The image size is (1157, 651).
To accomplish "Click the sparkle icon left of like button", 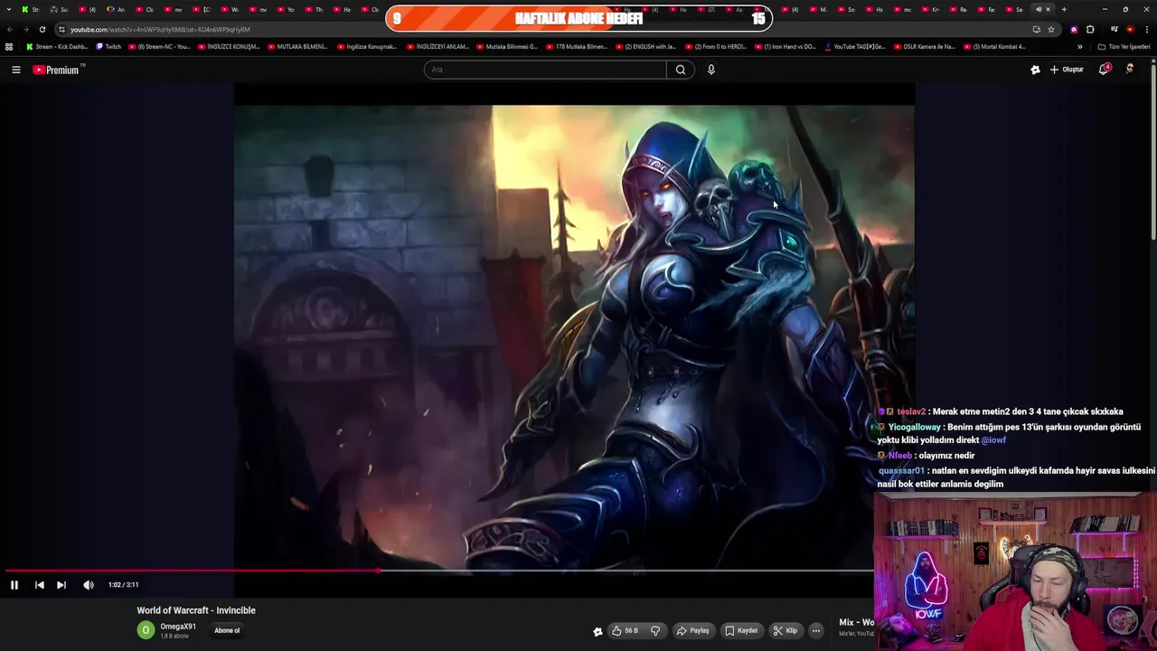I will coord(597,631).
